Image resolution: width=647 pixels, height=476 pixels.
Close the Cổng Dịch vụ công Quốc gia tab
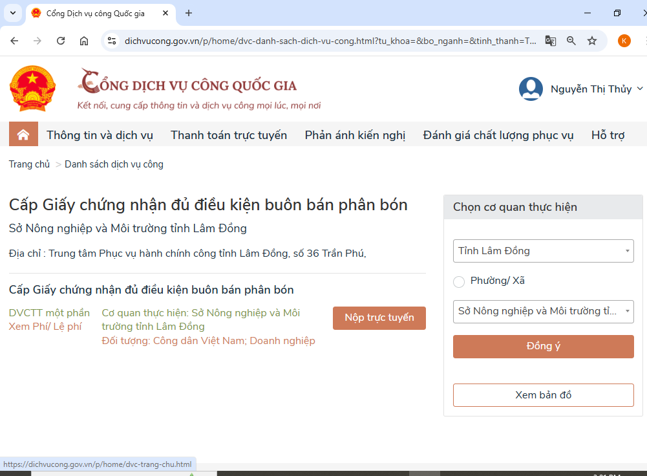165,13
